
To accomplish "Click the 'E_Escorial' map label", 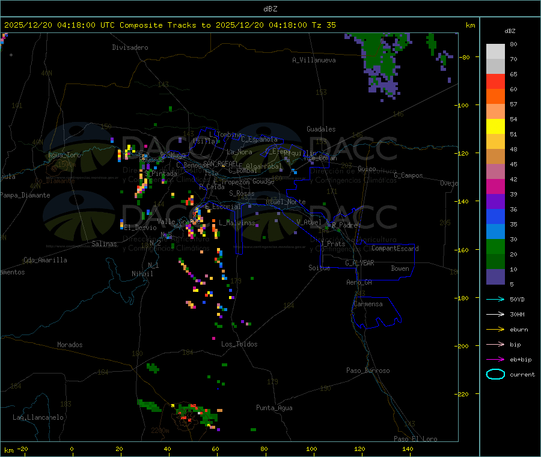I will point(223,207).
